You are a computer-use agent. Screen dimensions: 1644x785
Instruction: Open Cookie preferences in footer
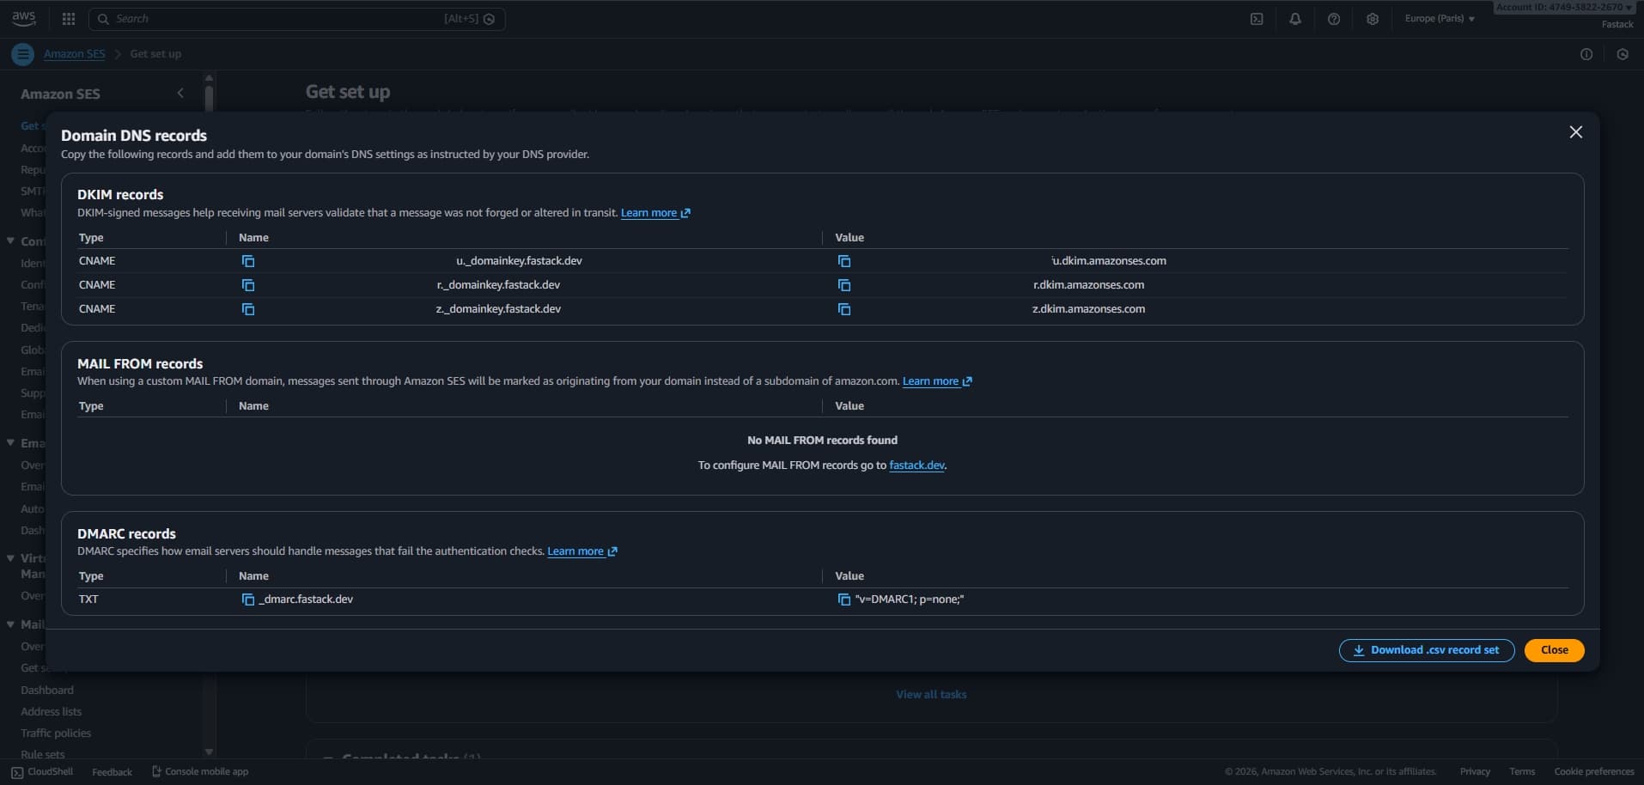[1594, 772]
